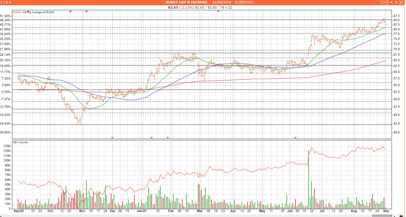The height and width of the screenshot is (217, 406).
Task: Click the zoom out (minus) icon
Action: (382, 2)
